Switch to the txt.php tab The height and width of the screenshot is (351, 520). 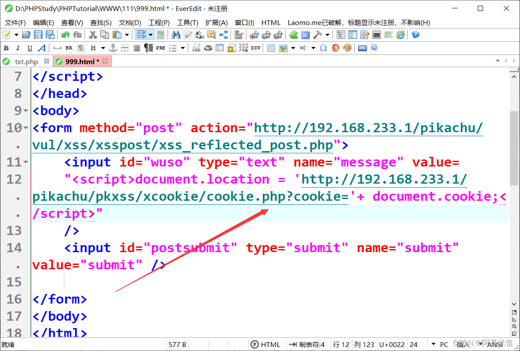pos(26,62)
